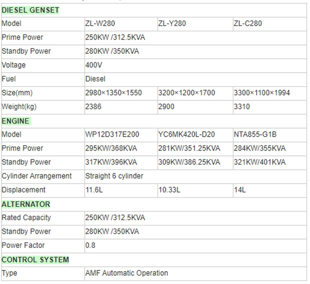Click alternator standby power 280KW /350KVA
The image size is (310, 284).
pos(112,231)
